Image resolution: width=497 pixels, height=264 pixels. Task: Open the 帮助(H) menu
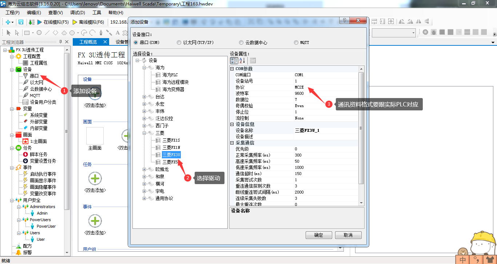(116, 12)
